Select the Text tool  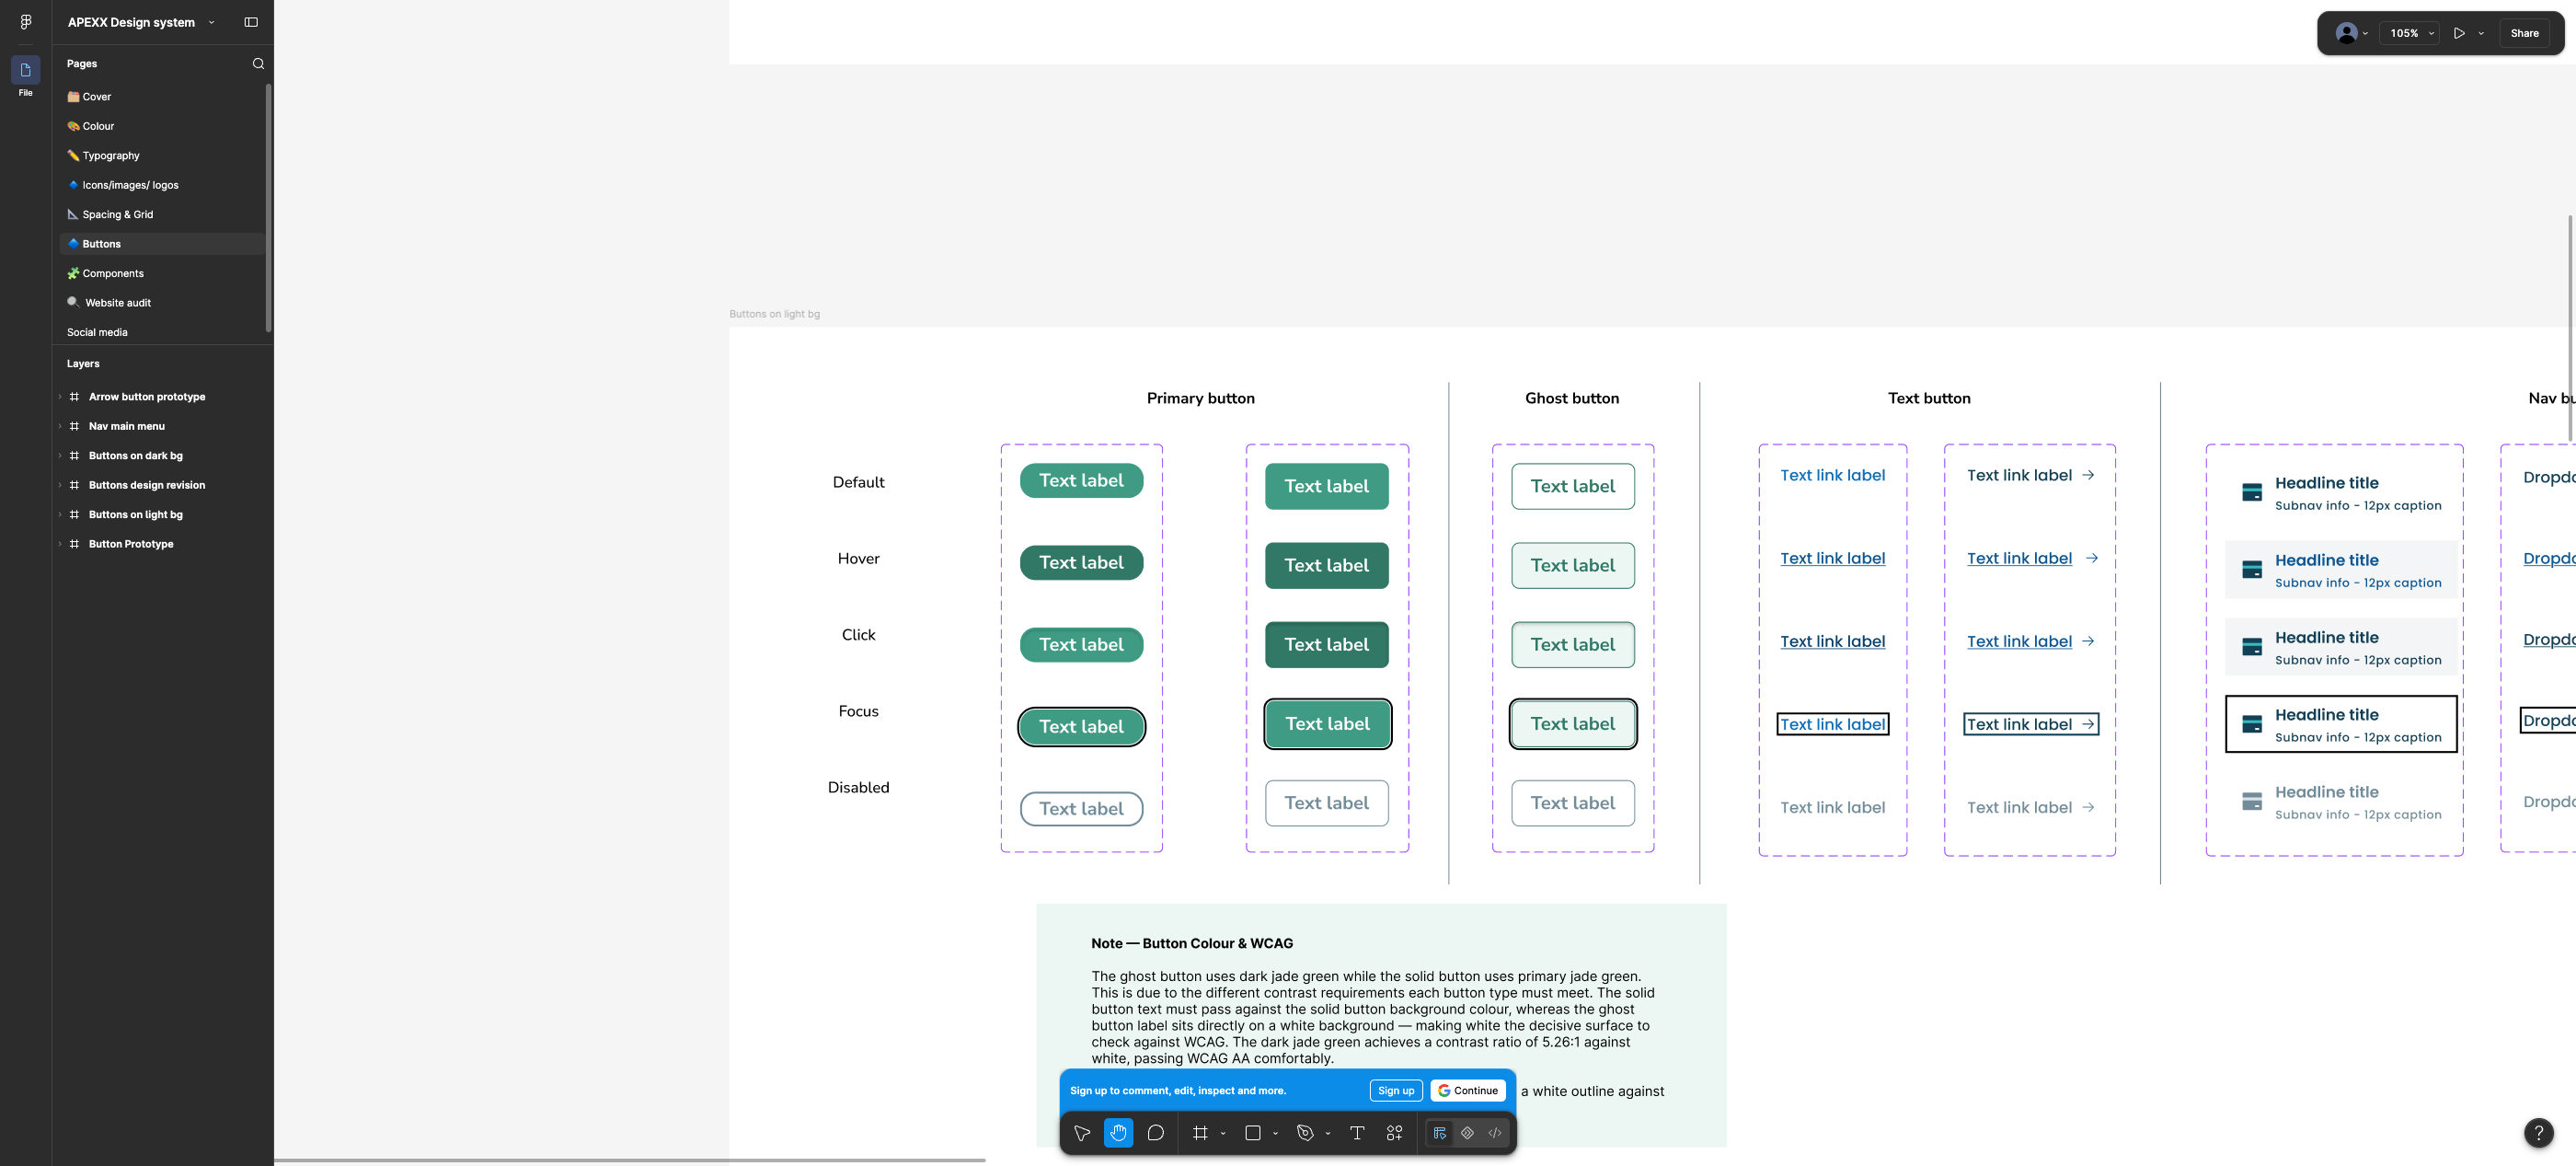[1357, 1133]
